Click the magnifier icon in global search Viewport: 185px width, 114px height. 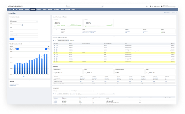click(x=102, y=6)
